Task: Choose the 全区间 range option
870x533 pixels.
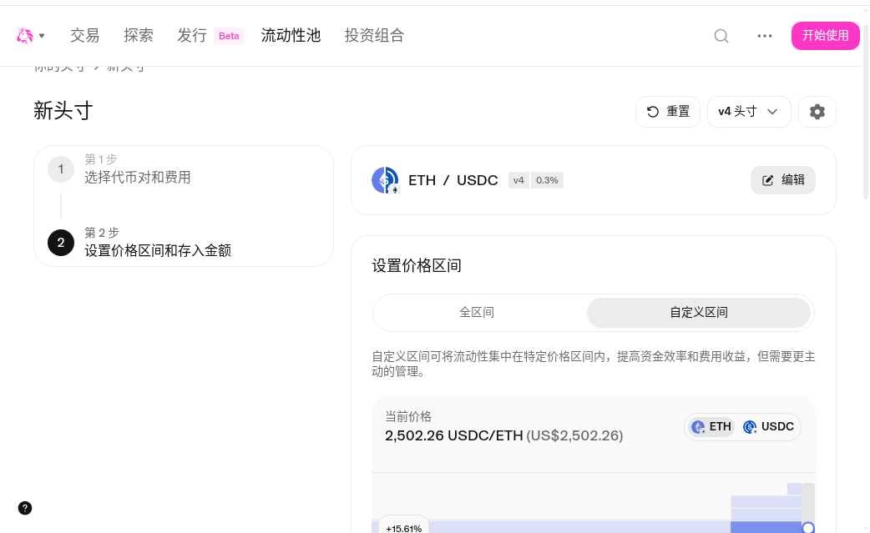Action: pyautogui.click(x=478, y=313)
